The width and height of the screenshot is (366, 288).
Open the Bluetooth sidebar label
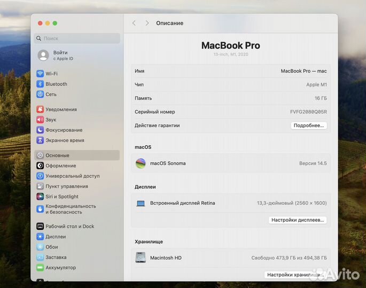[x=56, y=84]
